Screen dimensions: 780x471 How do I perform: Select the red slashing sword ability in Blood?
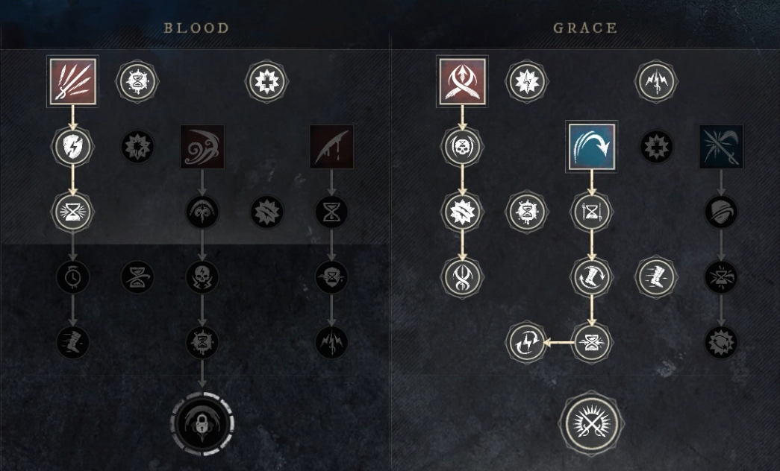[x=72, y=81]
